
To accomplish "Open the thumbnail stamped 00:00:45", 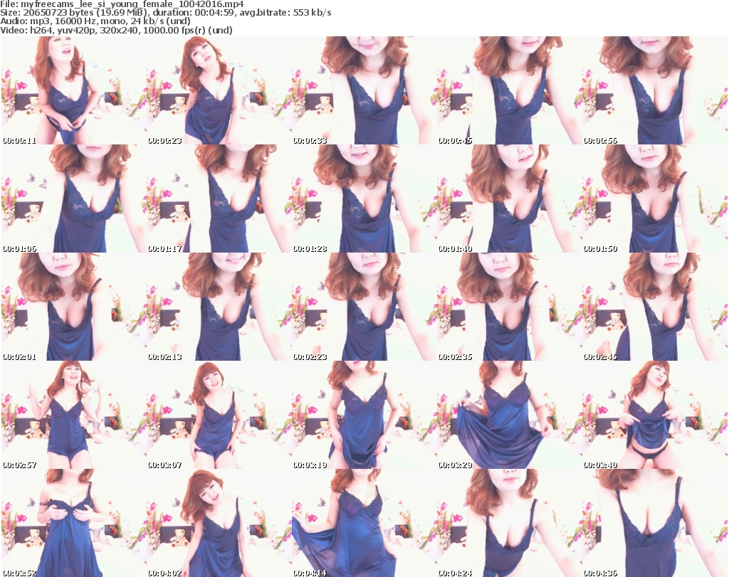I will pos(510,90).
